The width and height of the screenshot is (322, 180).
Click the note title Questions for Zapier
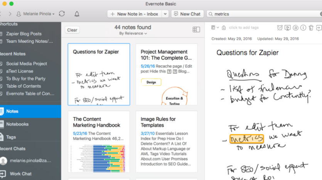click(x=248, y=53)
